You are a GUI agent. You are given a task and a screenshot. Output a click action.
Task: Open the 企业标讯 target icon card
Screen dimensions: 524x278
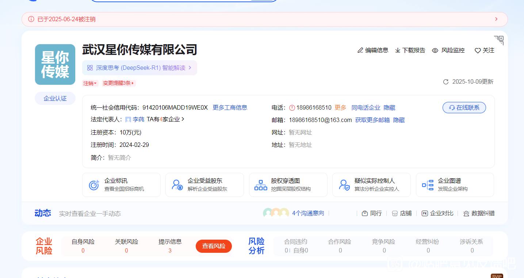tap(94, 185)
